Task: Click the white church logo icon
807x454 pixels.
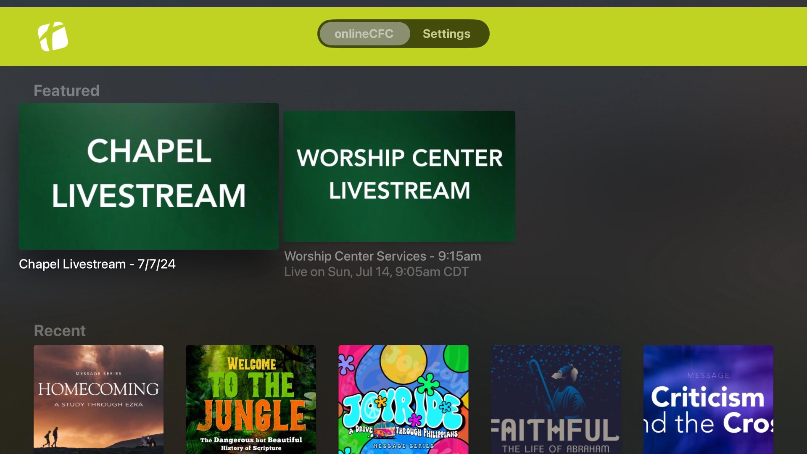Action: pos(53,37)
